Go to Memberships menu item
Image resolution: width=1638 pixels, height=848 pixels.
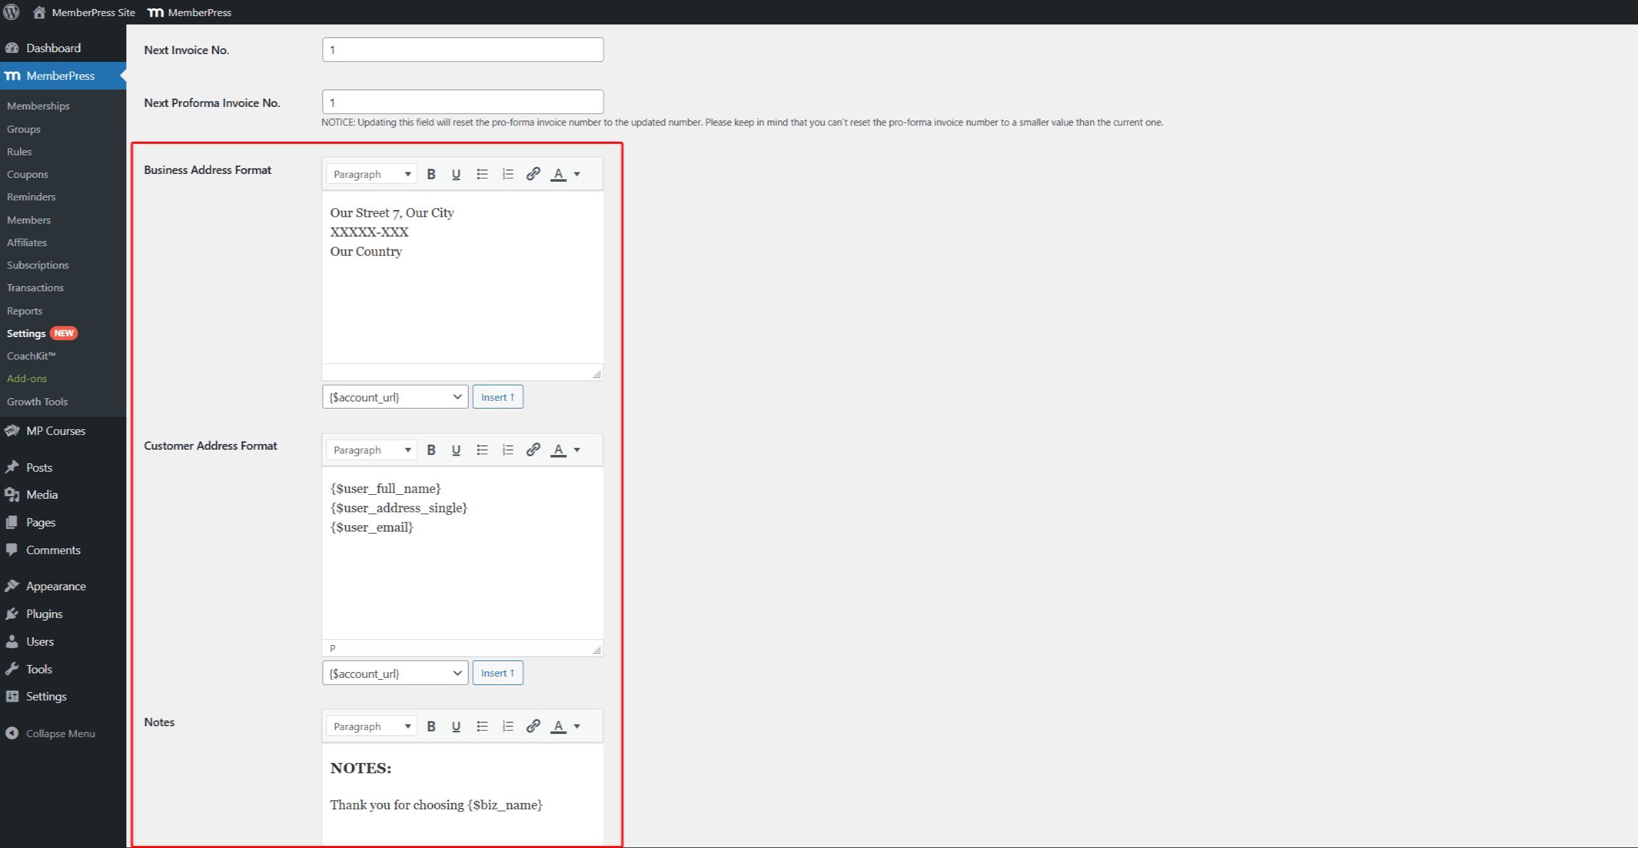38,106
